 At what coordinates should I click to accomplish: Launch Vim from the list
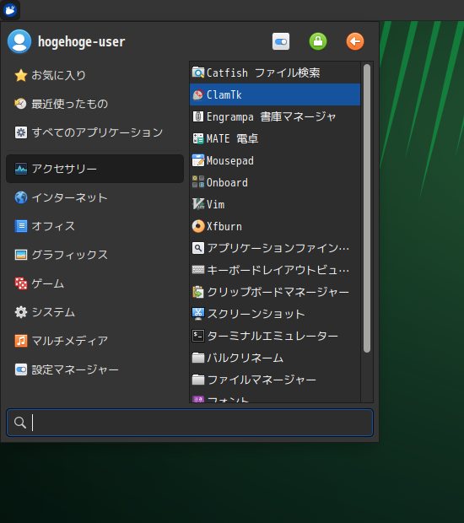coord(275,204)
